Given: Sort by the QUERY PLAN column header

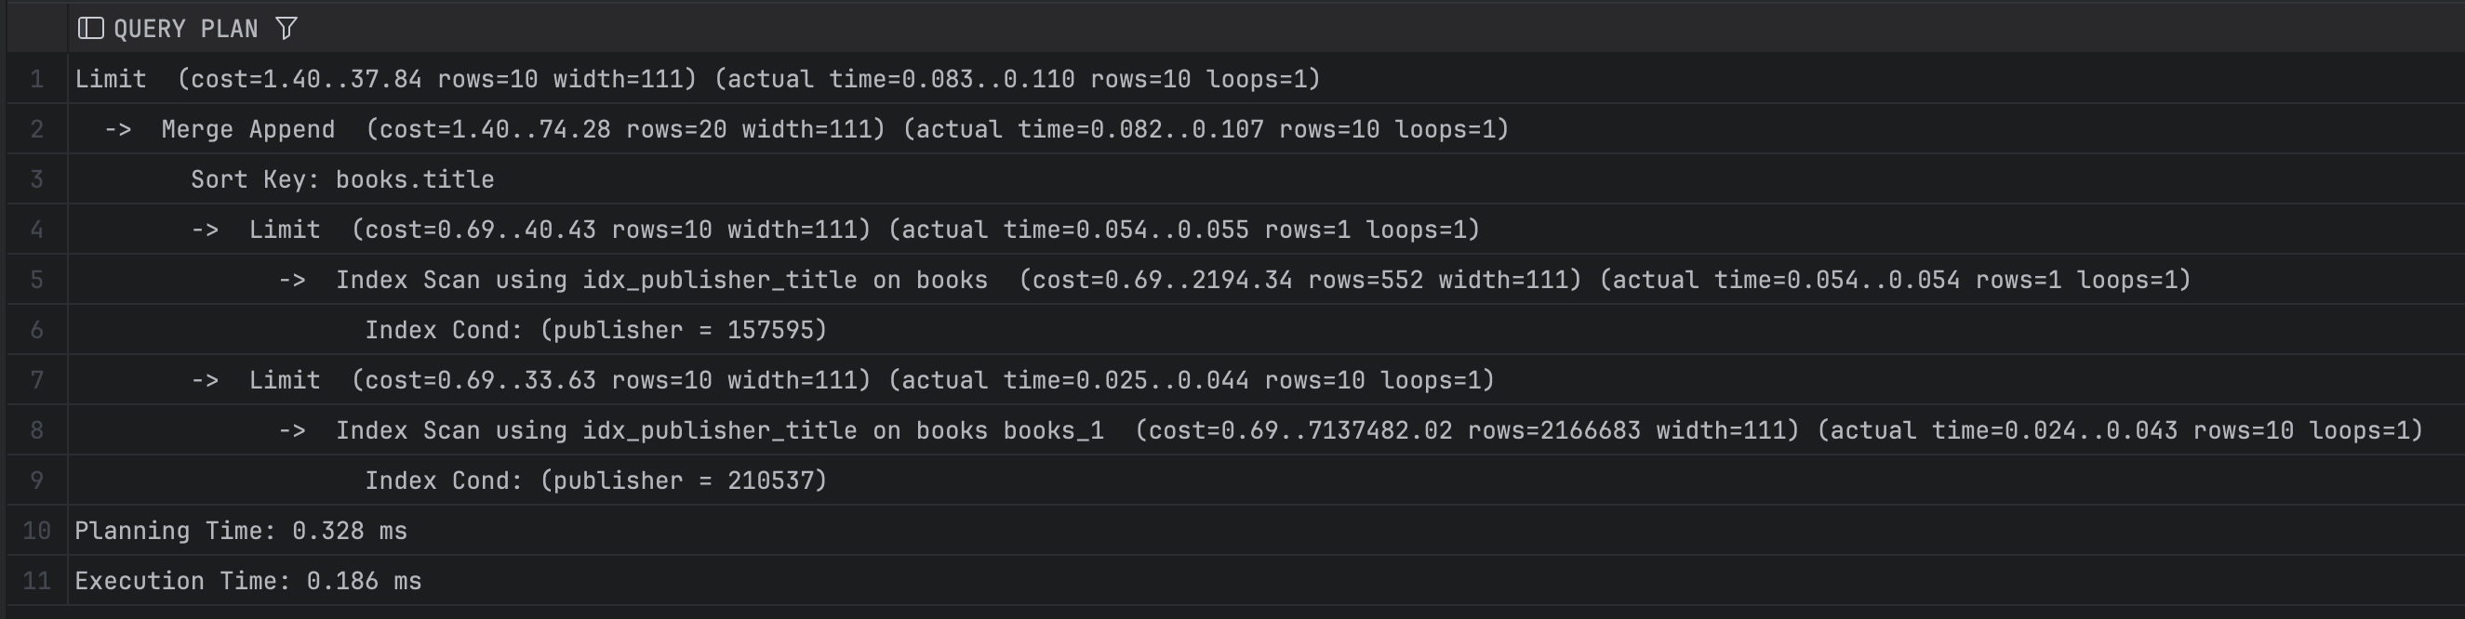Looking at the screenshot, I should pyautogui.click(x=186, y=29).
